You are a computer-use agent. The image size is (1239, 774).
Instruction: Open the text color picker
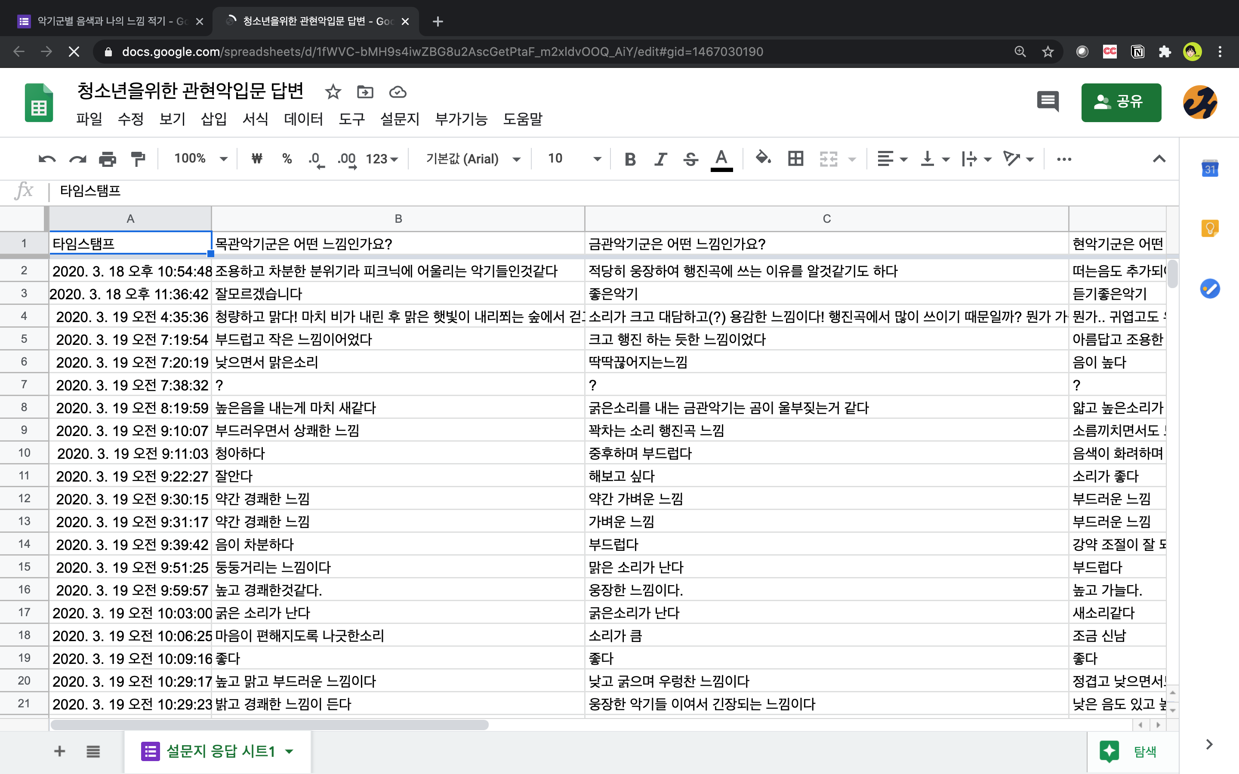721,159
